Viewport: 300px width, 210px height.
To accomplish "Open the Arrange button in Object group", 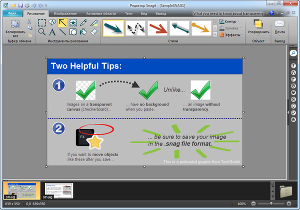I will (258, 26).
